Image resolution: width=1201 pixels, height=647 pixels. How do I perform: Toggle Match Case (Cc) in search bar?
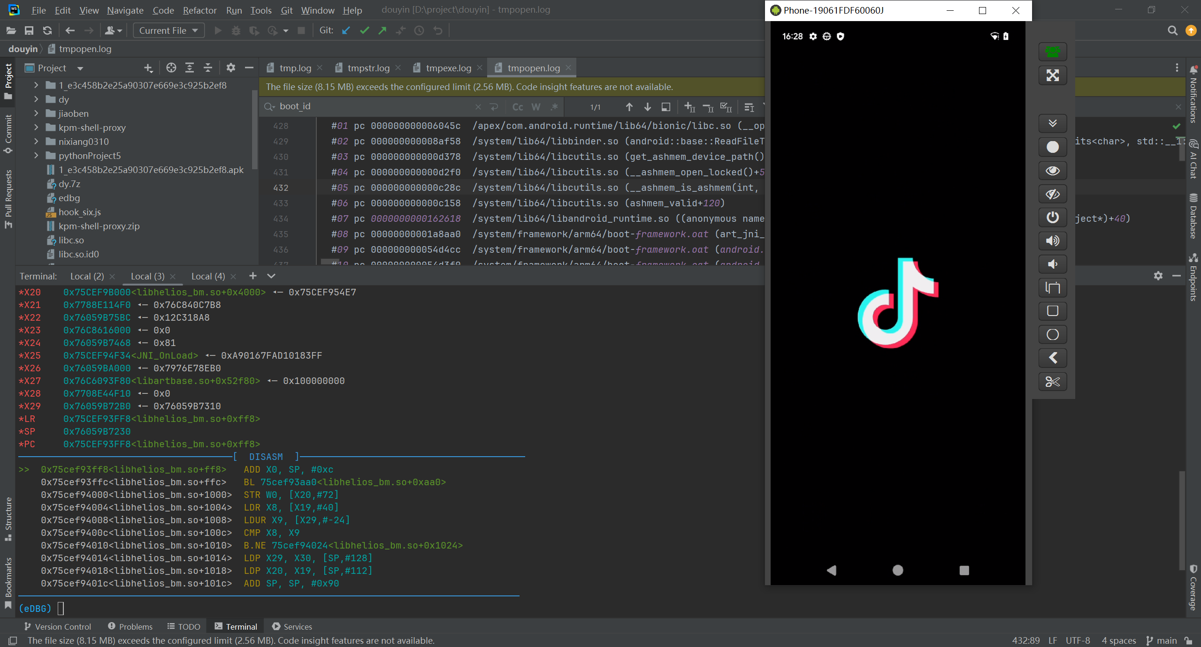(x=517, y=107)
